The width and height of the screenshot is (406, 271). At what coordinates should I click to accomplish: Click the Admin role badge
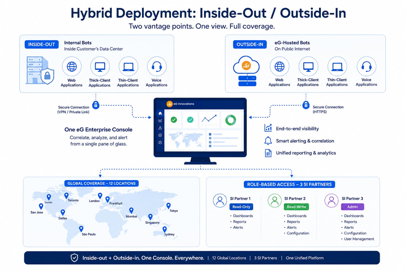[353, 207]
